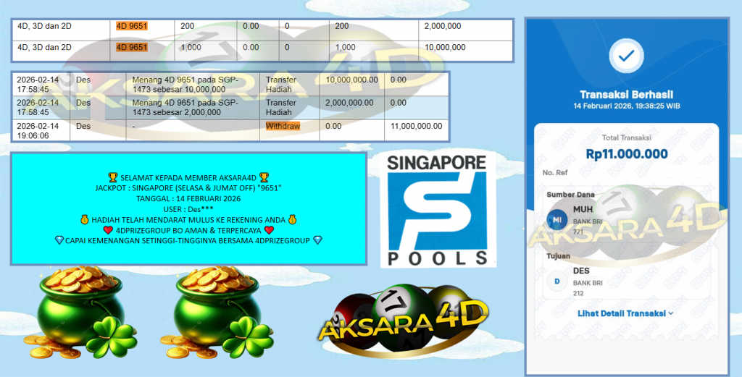Click the diamond emoji after BERSAMA 4DPRIZEGROUP
The height and width of the screenshot is (377, 742).
(317, 241)
